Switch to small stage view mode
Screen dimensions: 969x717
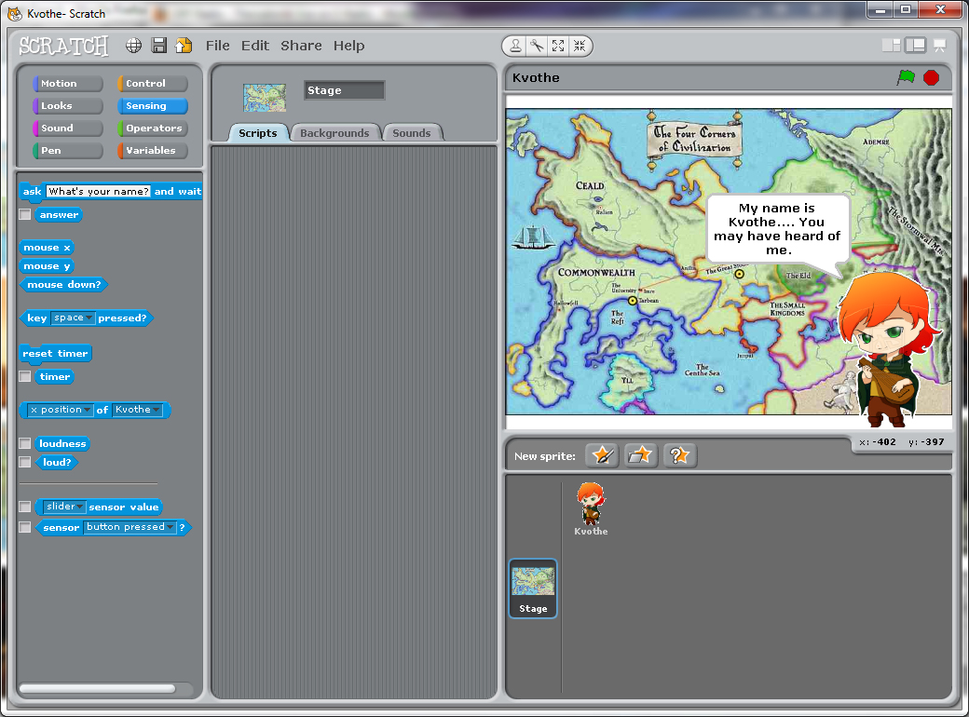pyautogui.click(x=891, y=45)
